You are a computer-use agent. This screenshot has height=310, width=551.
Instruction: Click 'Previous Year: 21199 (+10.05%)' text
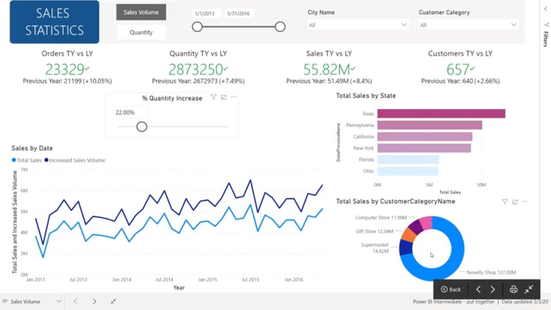pyautogui.click(x=67, y=81)
